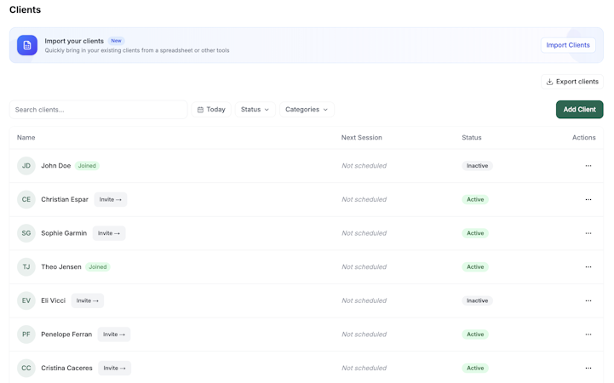This screenshot has width=614, height=383.
Task: Click the Status column header
Action: (472, 138)
